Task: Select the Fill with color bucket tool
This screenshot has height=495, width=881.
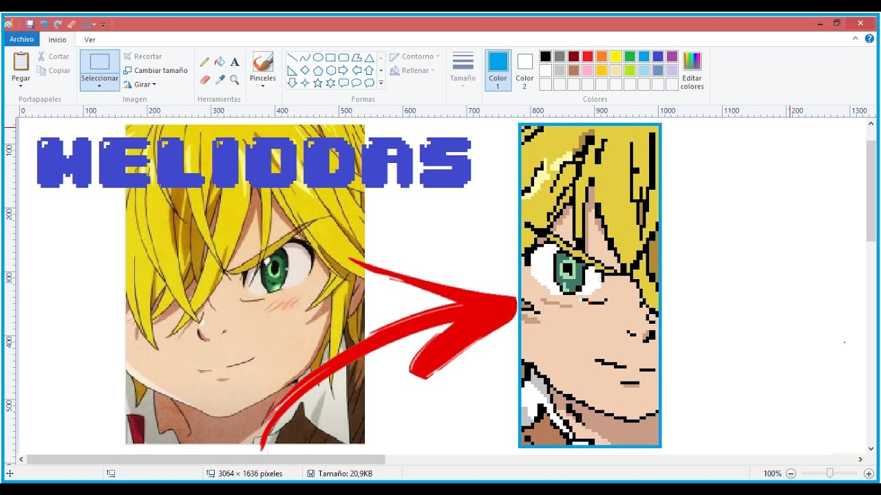Action: [220, 62]
